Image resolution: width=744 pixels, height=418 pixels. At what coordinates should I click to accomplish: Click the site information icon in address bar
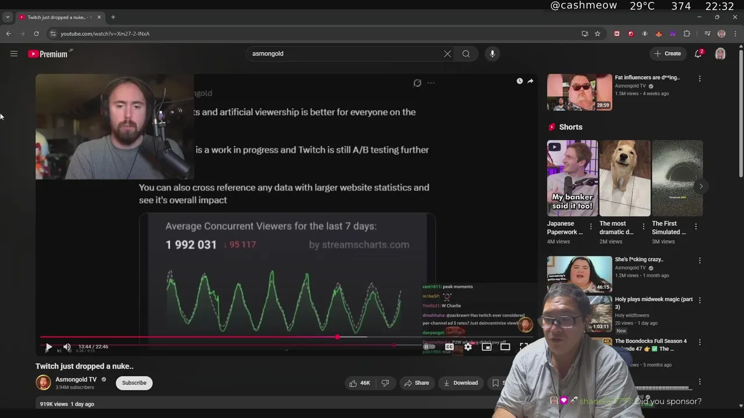click(x=53, y=34)
